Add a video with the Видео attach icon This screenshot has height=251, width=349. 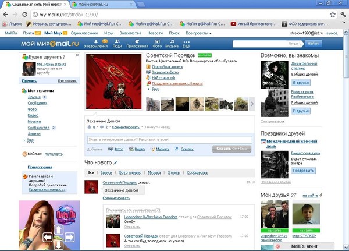[x=131, y=149]
